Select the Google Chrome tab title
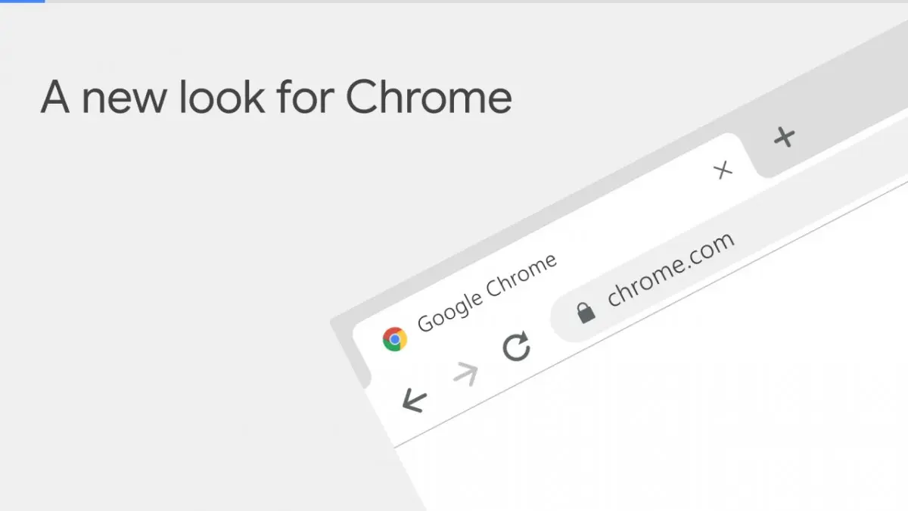The width and height of the screenshot is (908, 511). 487,291
